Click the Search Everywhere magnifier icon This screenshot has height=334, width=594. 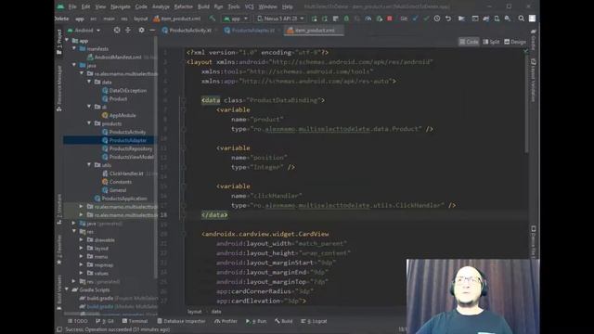[x=522, y=19]
